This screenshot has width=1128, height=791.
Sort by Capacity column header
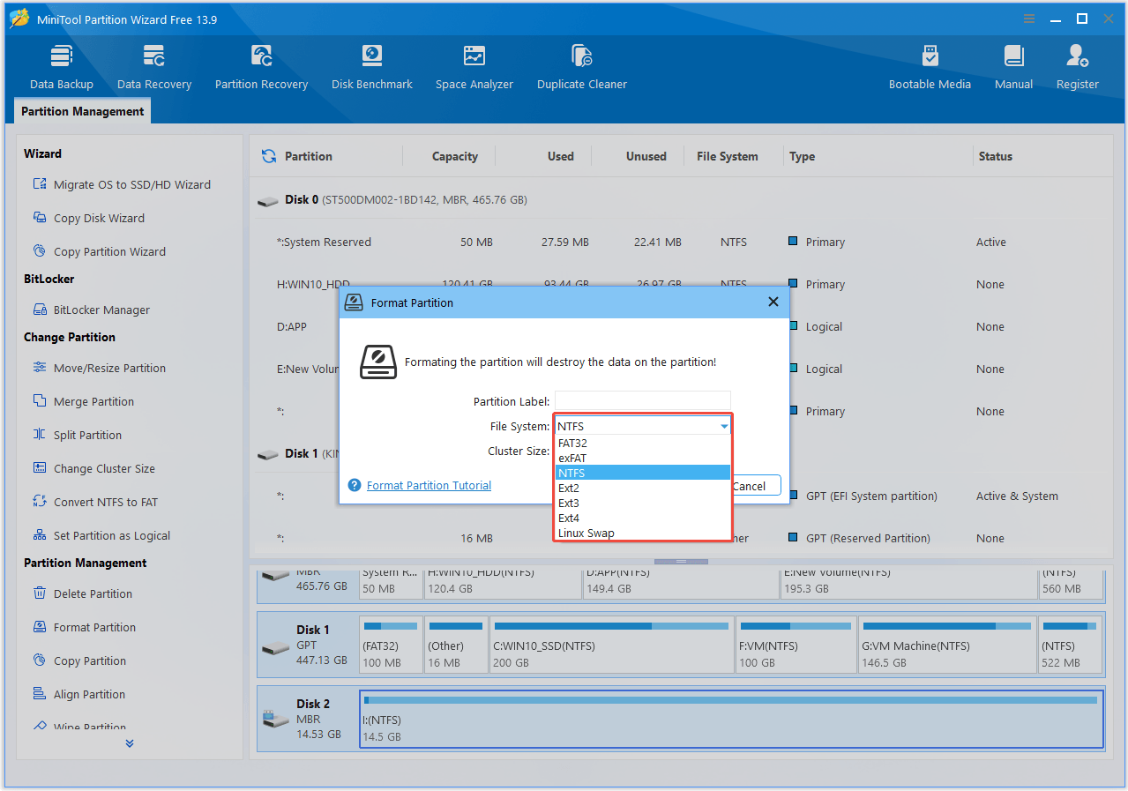455,156
